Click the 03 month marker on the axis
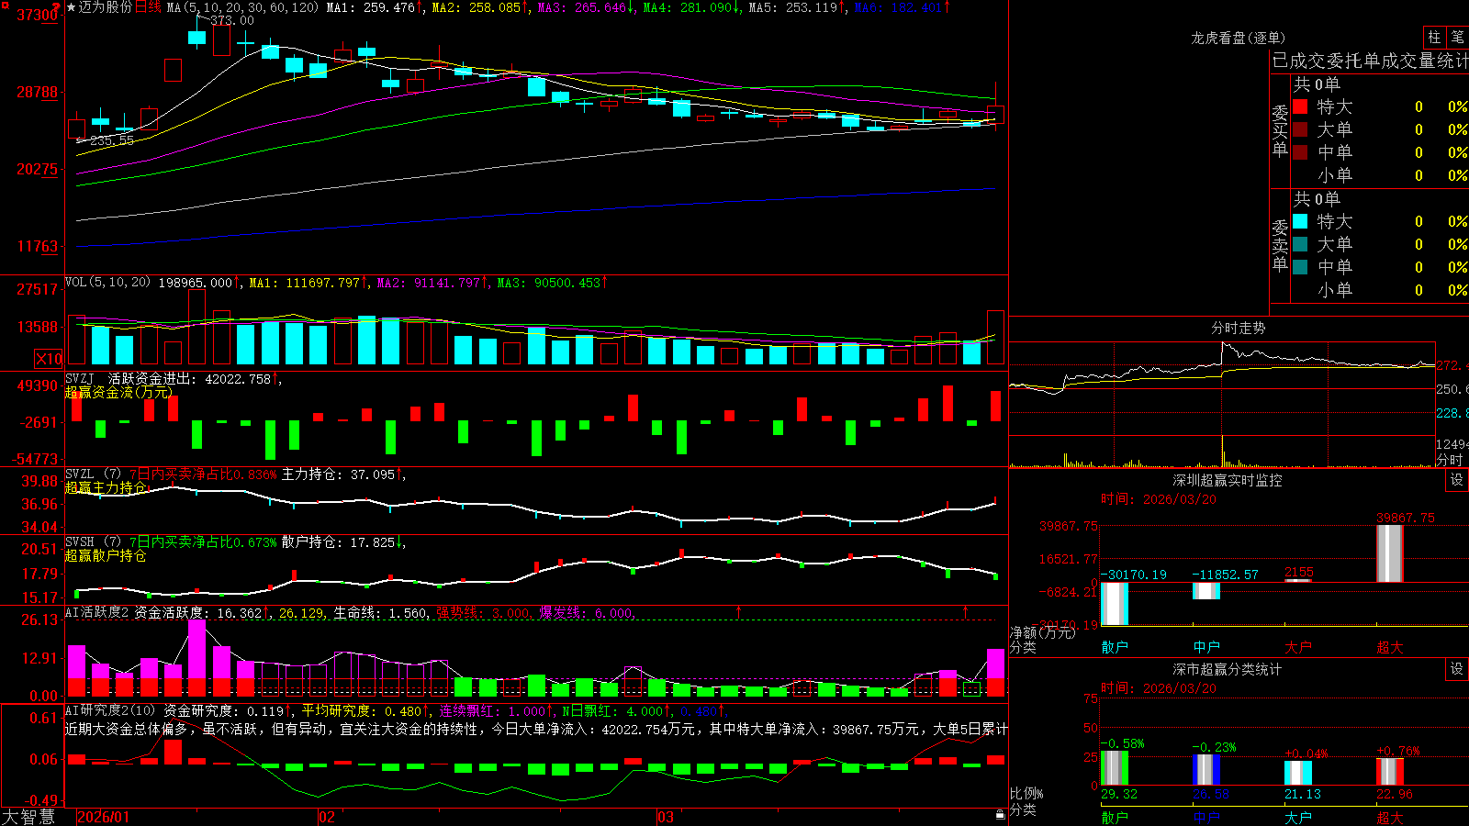This screenshot has width=1469, height=826. [666, 817]
